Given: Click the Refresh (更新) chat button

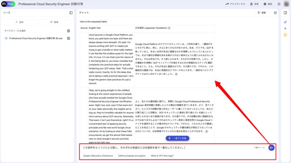Looking at the screenshot, I should click(x=262, y=13).
